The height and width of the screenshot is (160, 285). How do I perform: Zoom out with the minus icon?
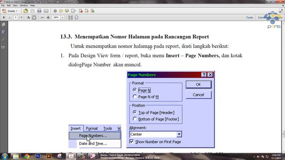click(42, 17)
